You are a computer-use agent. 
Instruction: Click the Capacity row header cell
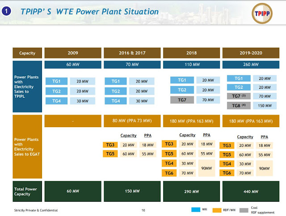coord(27,53)
